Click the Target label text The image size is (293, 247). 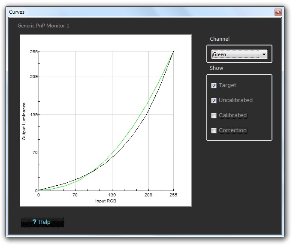coord(227,85)
